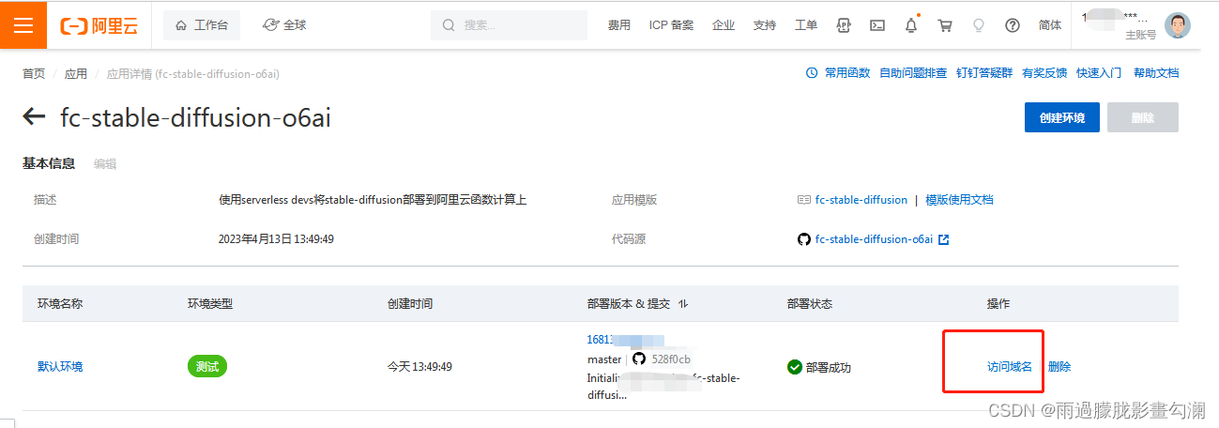Click the external link icon by code source

click(x=944, y=239)
